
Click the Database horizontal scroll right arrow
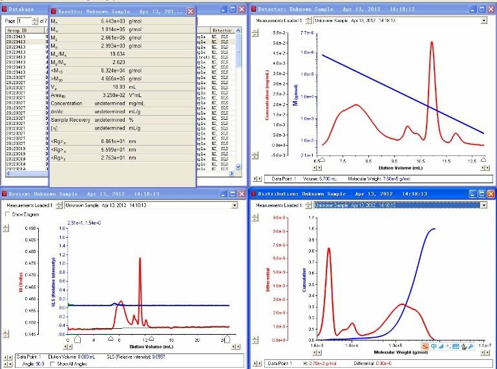click(x=231, y=173)
